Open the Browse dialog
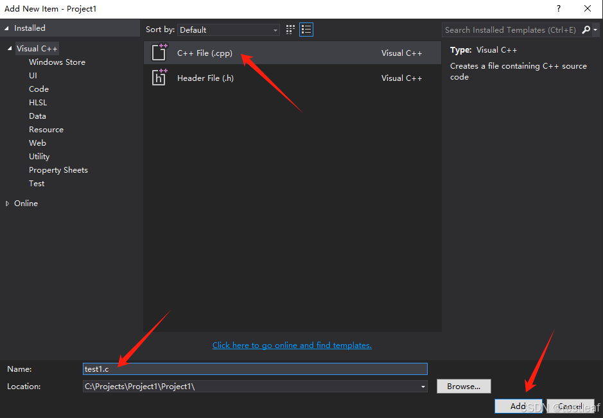 coord(463,386)
